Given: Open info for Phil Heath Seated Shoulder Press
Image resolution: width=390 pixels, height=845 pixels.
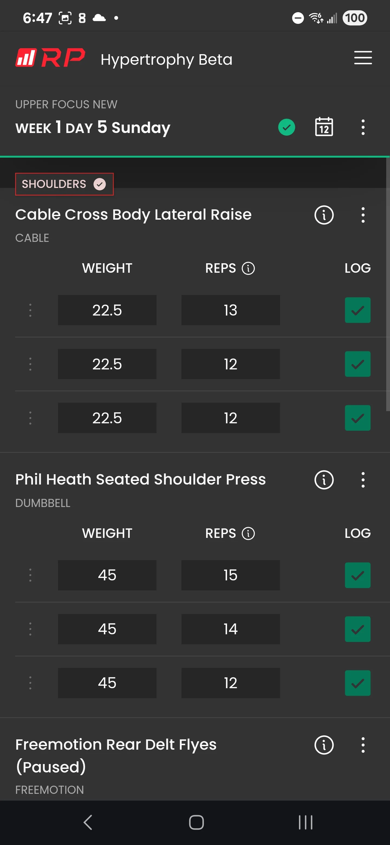Looking at the screenshot, I should (x=324, y=480).
